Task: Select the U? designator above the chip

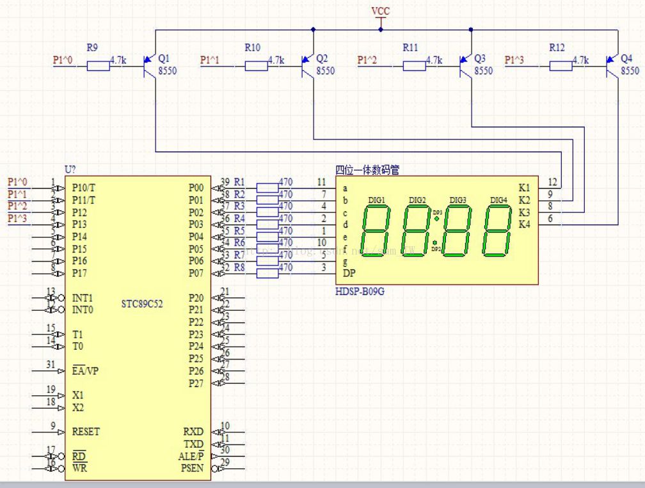Action: [70, 169]
